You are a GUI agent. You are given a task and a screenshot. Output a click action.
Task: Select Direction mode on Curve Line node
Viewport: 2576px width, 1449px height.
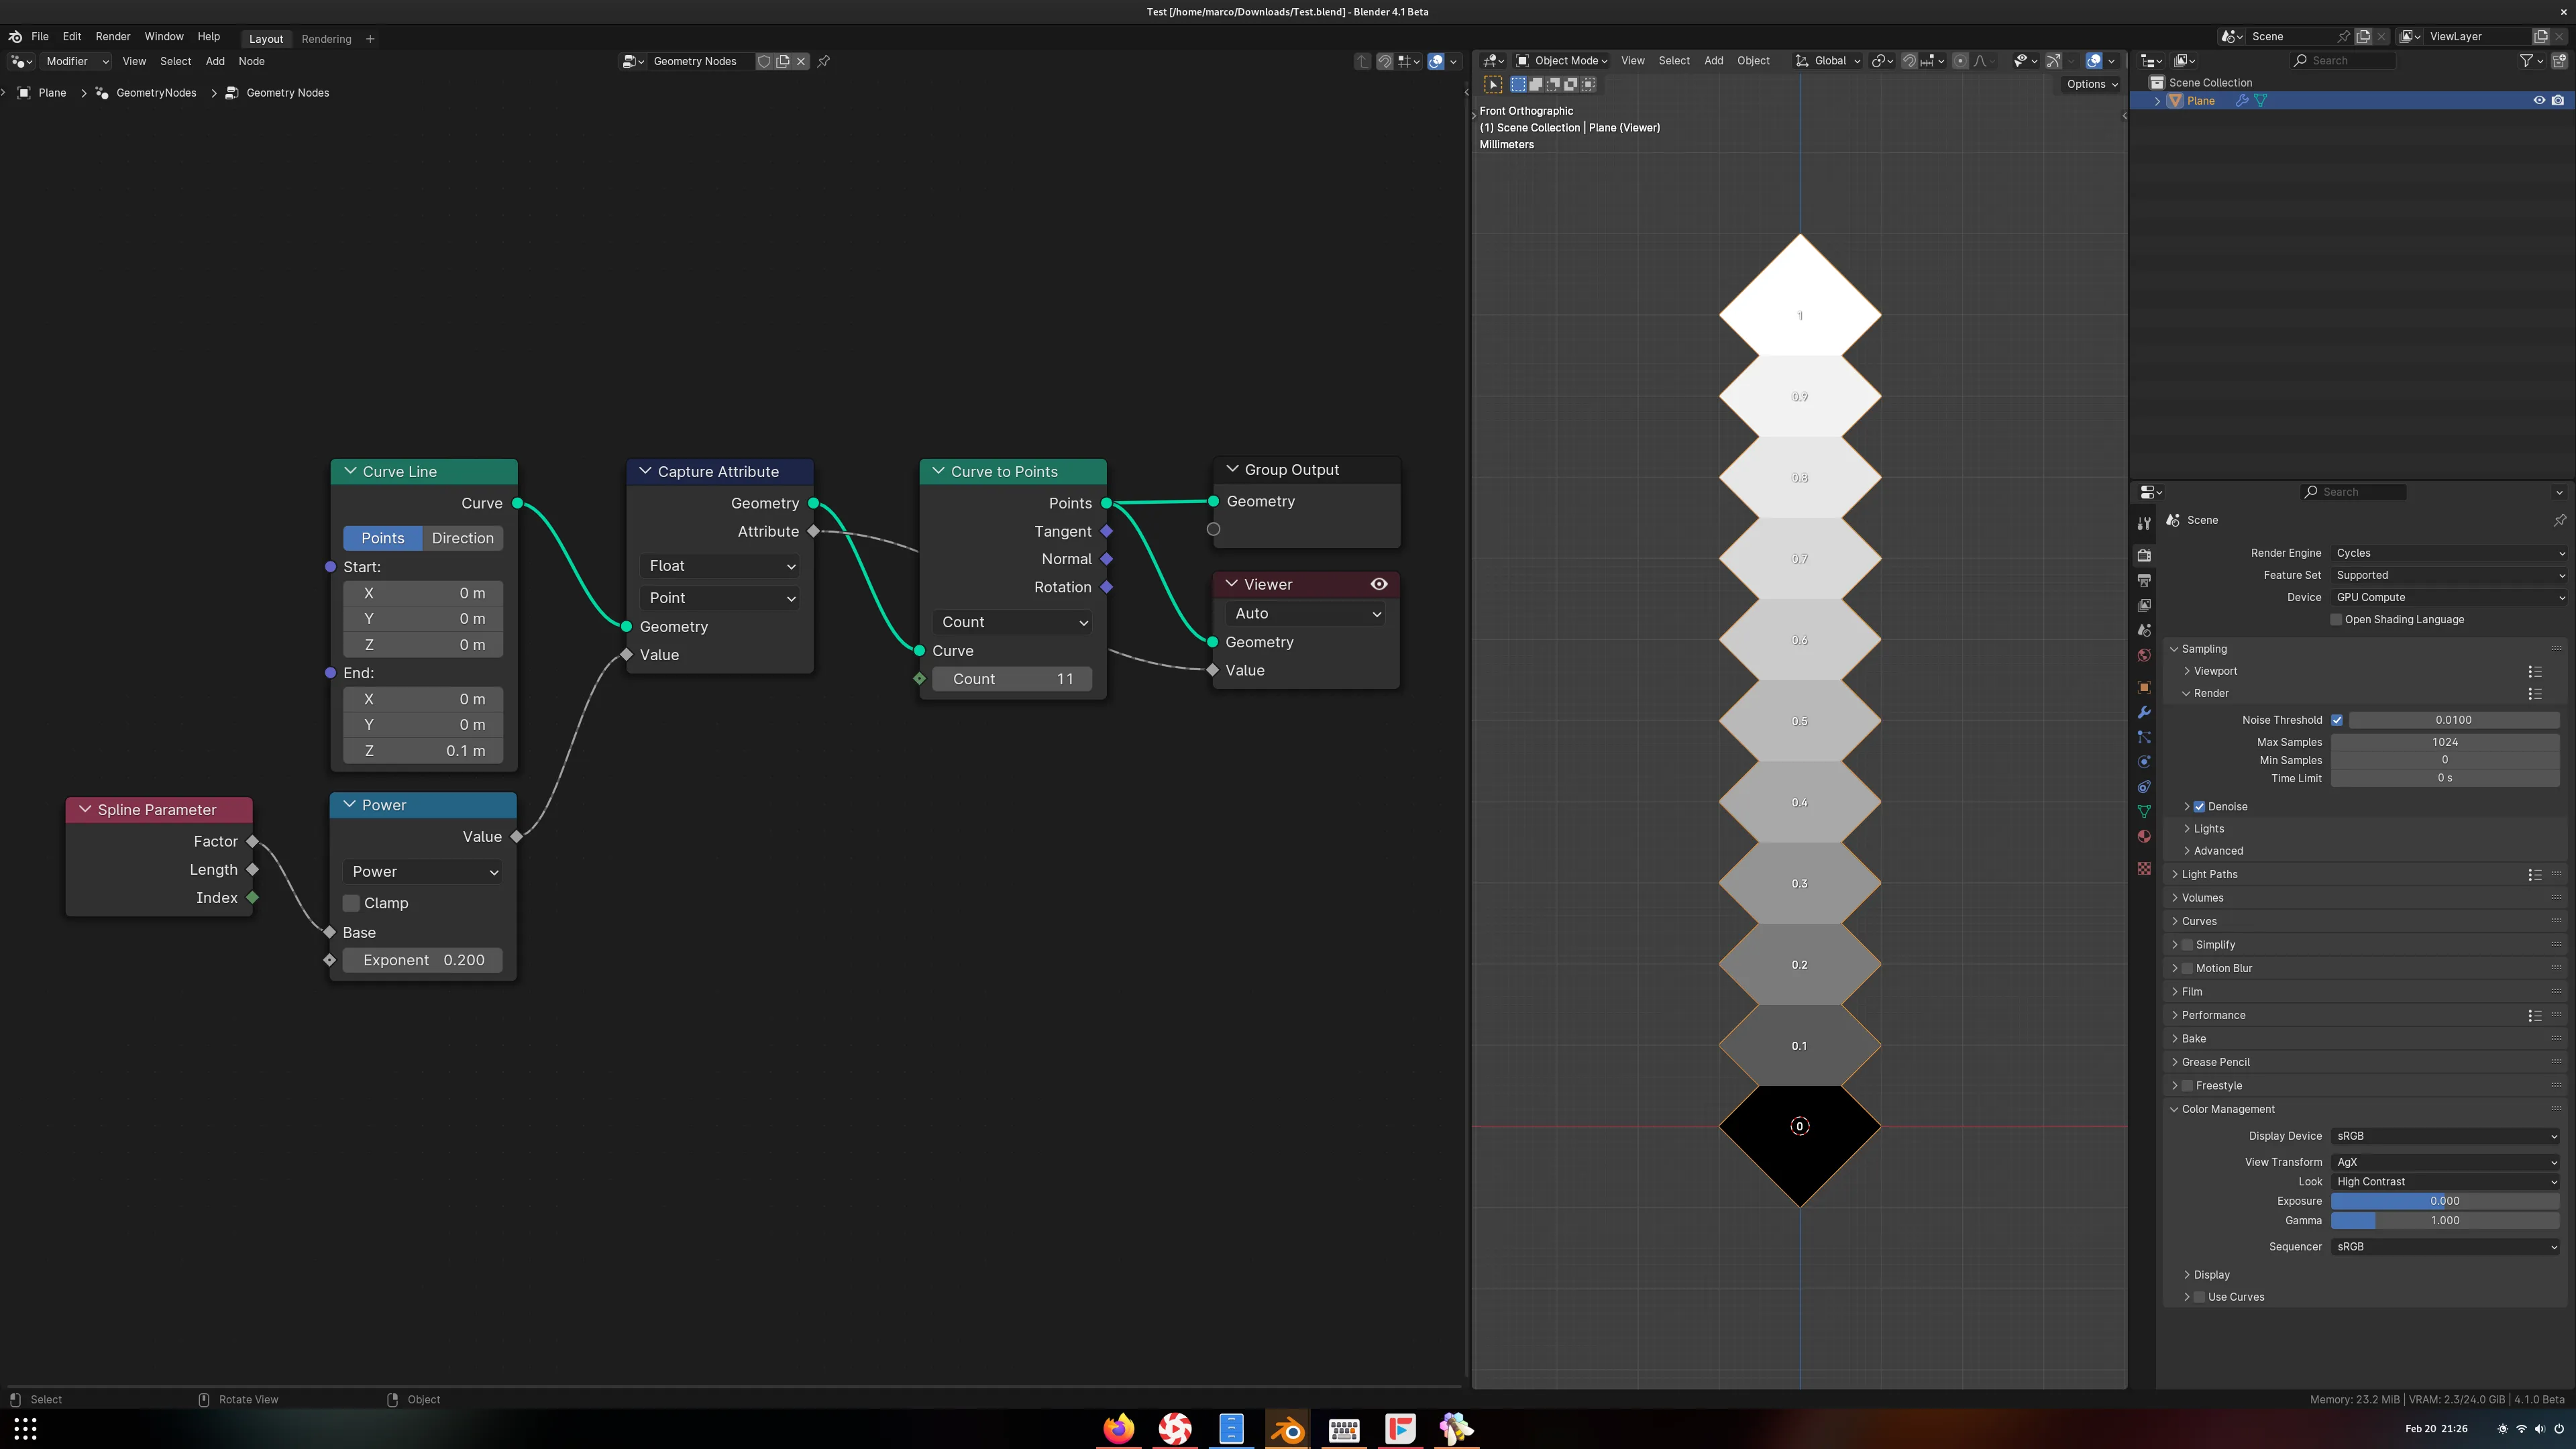pyautogui.click(x=463, y=538)
